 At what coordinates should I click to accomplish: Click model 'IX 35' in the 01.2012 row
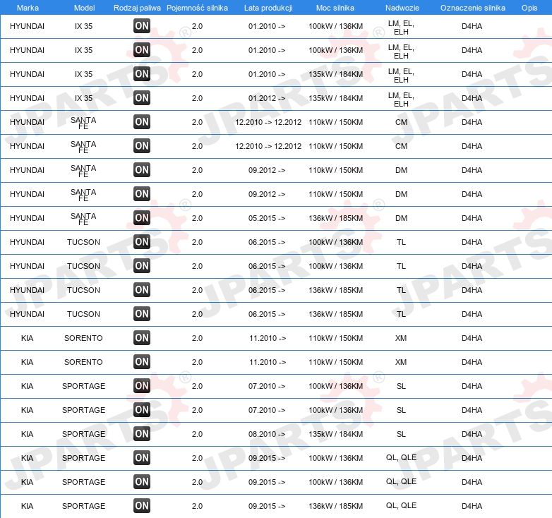[83, 98]
